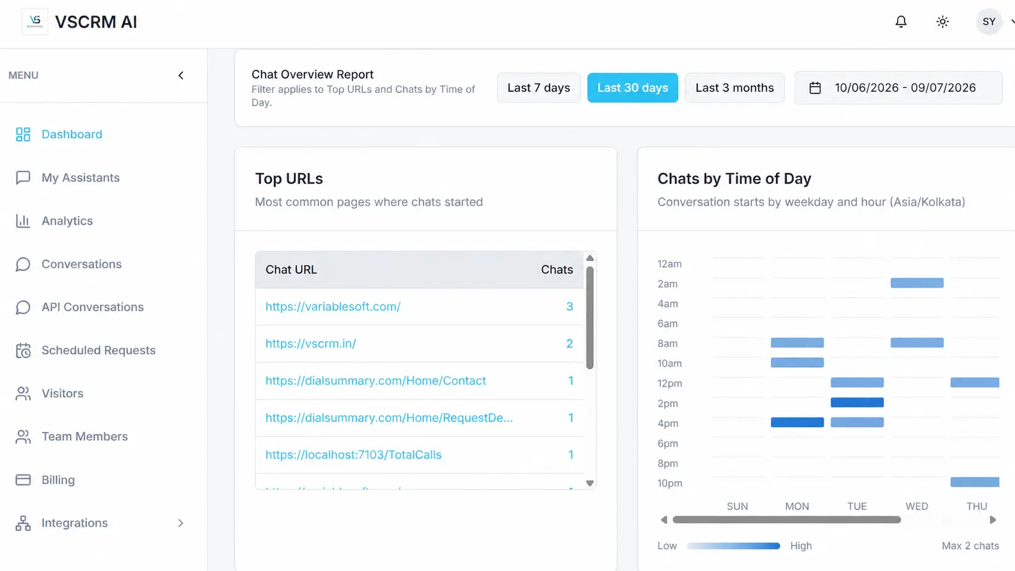Click the heatmap left scroll arrow
1015x571 pixels.
[x=664, y=519]
